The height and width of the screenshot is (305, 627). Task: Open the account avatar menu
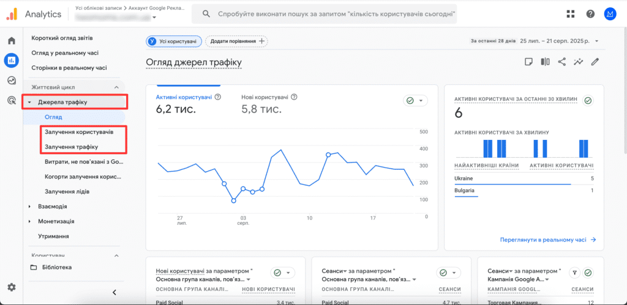[610, 14]
